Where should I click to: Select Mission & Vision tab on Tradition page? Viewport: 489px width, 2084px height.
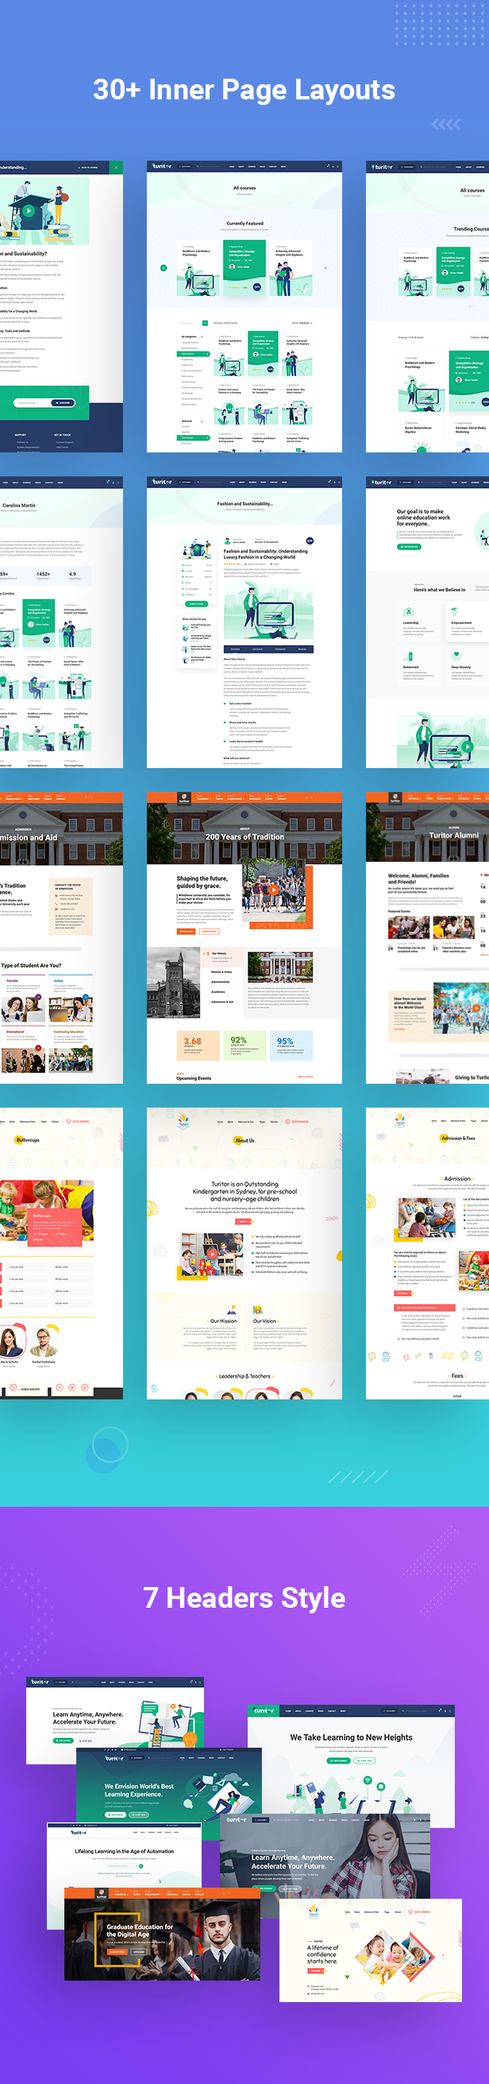click(x=221, y=972)
